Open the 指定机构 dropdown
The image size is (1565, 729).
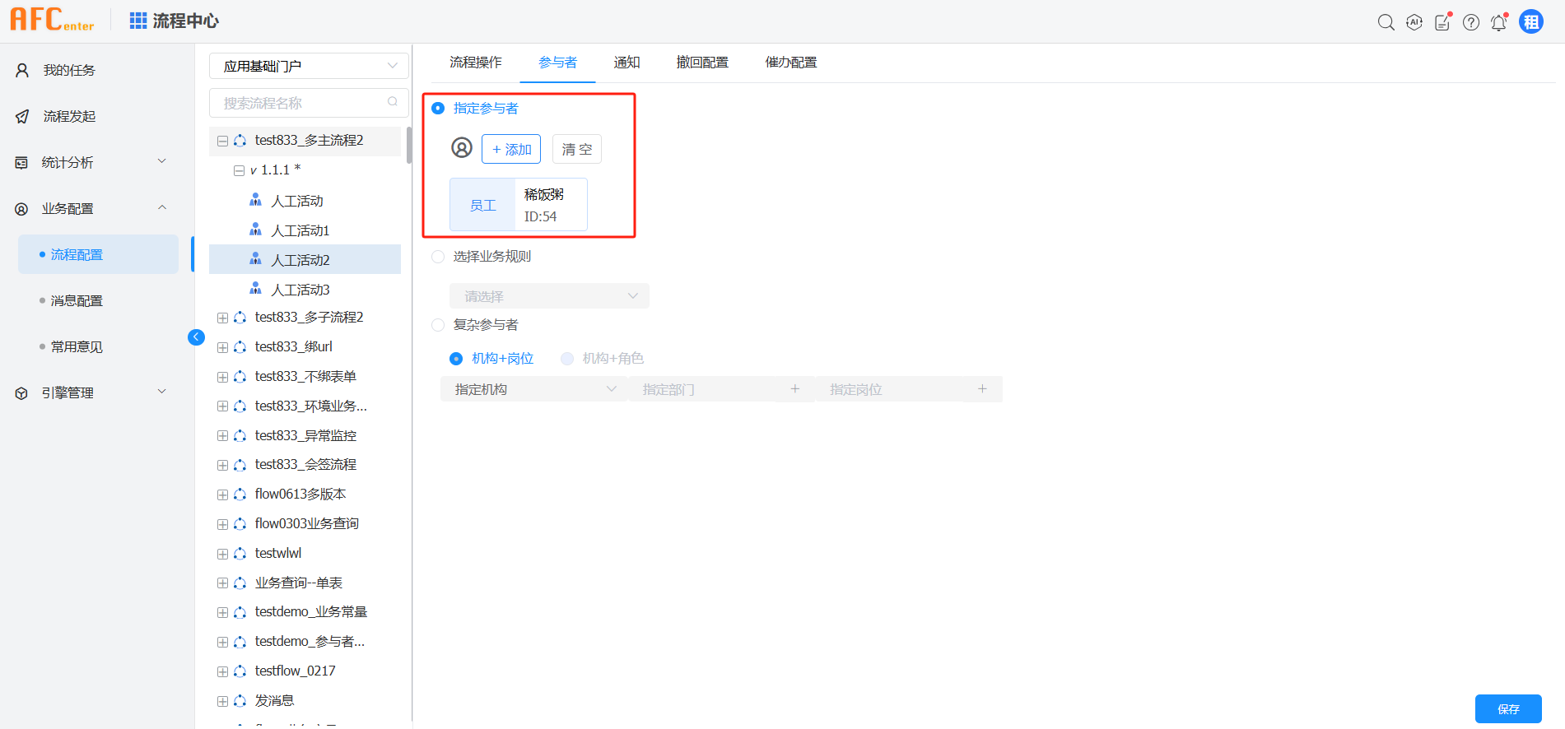tap(533, 389)
